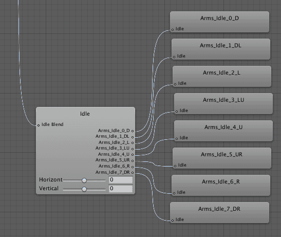The width and height of the screenshot is (281, 237).
Task: Select the Arms_Idle_0_D node
Action: [x=219, y=22]
